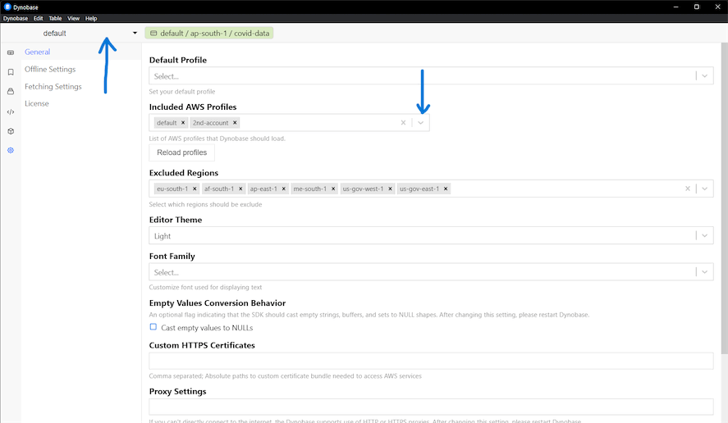
Task: Open the bookmarks sidebar icon
Action: 11,72
